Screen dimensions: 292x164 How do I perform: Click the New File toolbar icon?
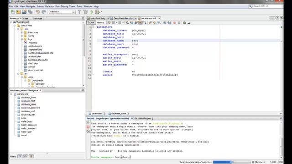tap(13, 12)
